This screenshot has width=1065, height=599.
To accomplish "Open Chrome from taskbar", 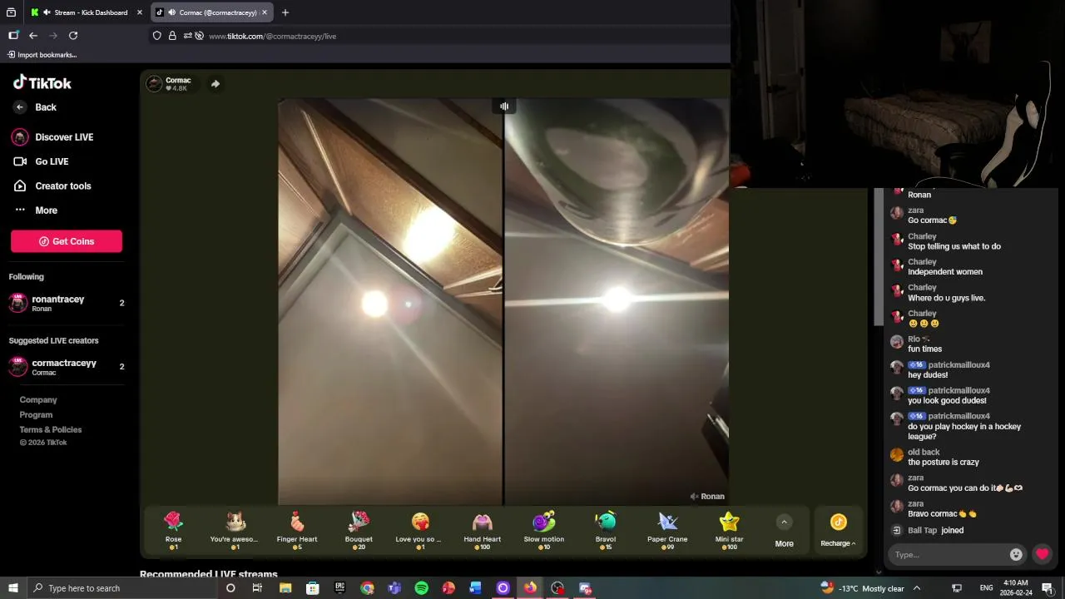I will pos(367,588).
